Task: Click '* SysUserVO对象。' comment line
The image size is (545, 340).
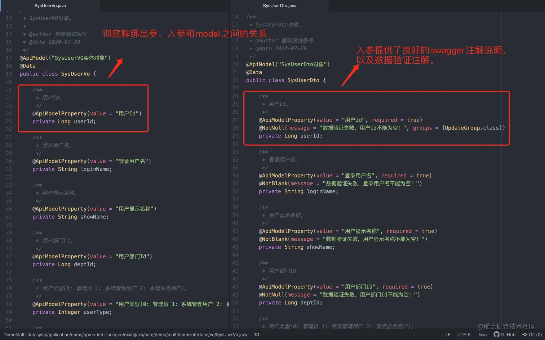Action: 48,18
